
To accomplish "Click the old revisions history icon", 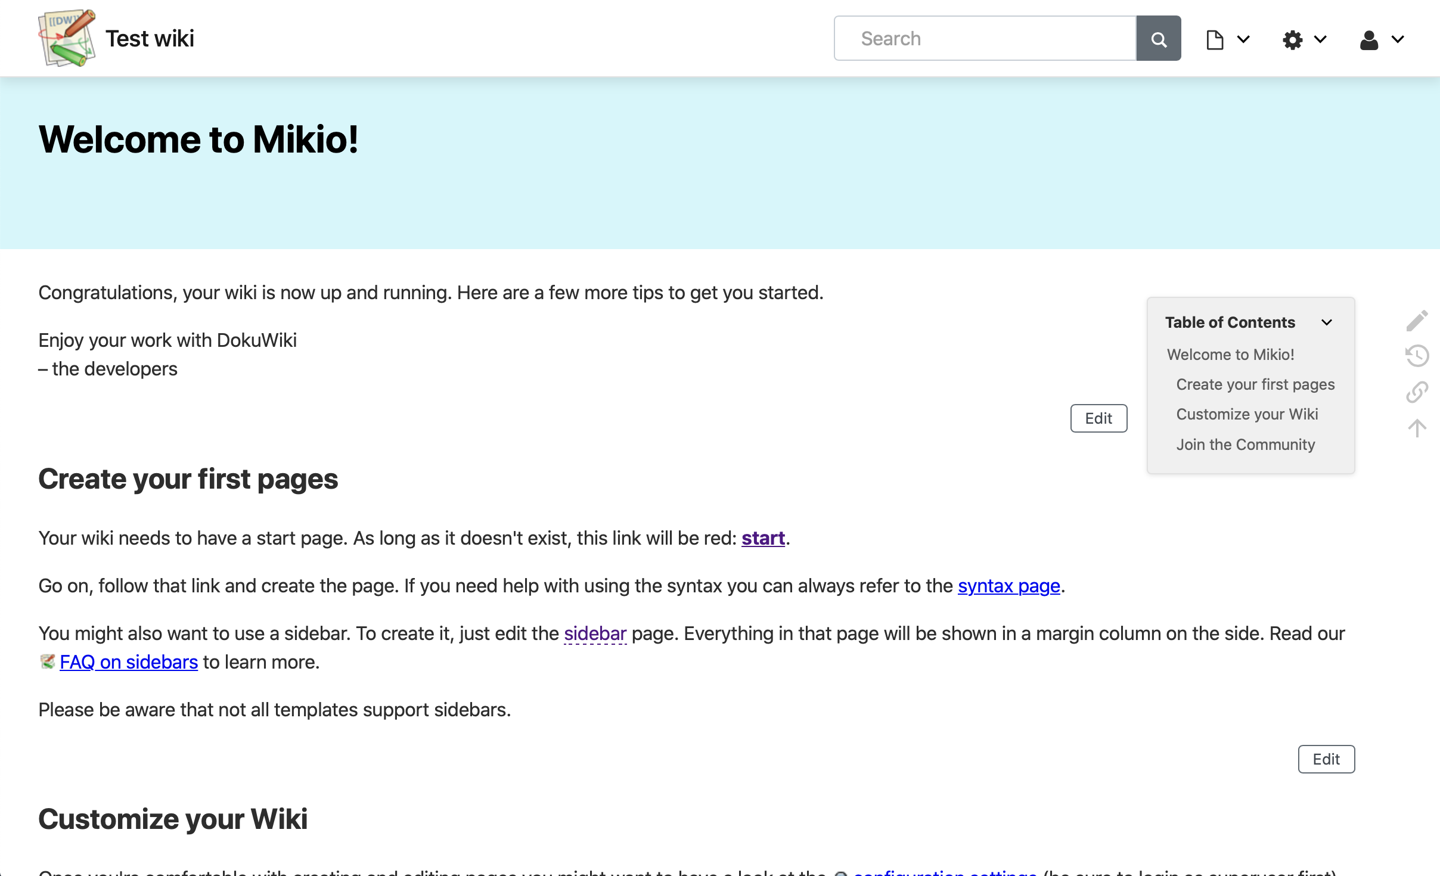I will point(1417,356).
